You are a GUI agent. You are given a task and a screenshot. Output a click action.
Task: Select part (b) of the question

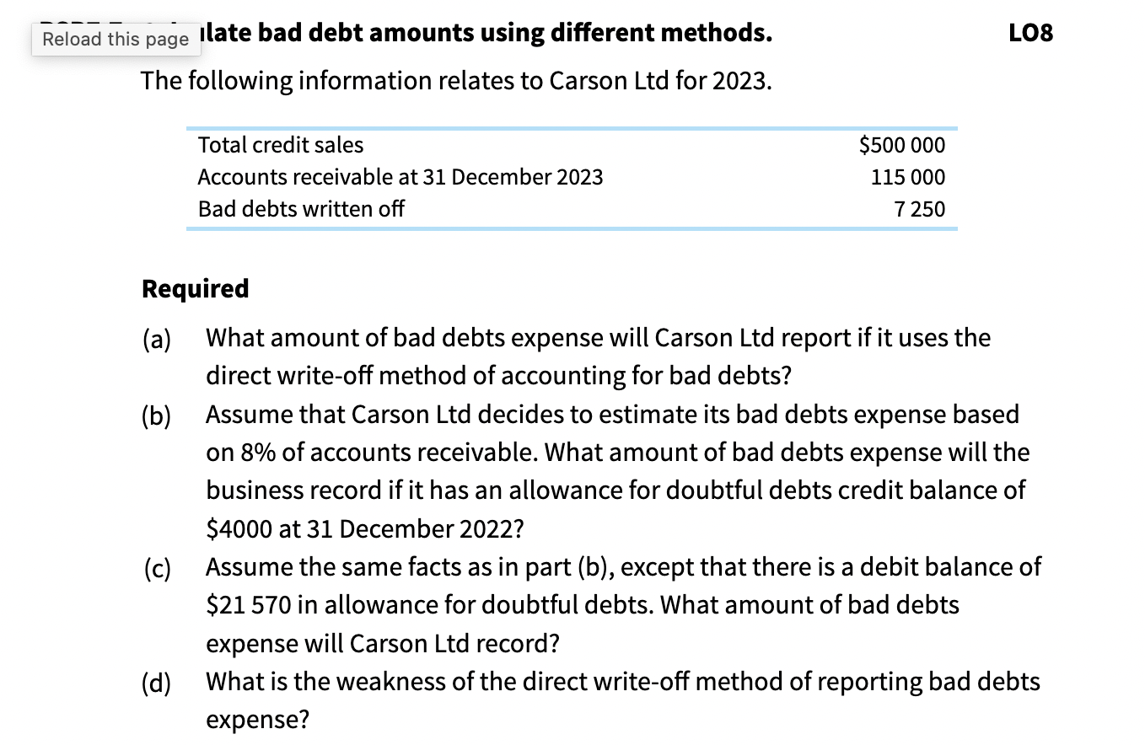tap(157, 414)
